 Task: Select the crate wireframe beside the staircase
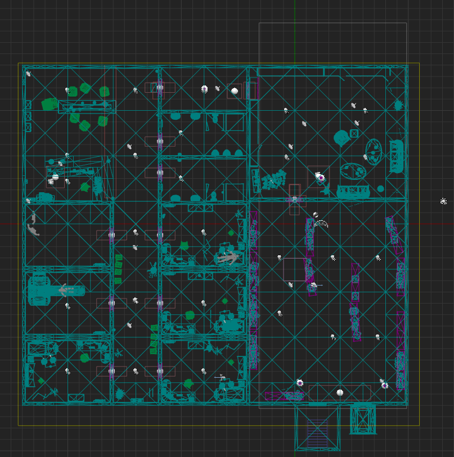(363, 419)
